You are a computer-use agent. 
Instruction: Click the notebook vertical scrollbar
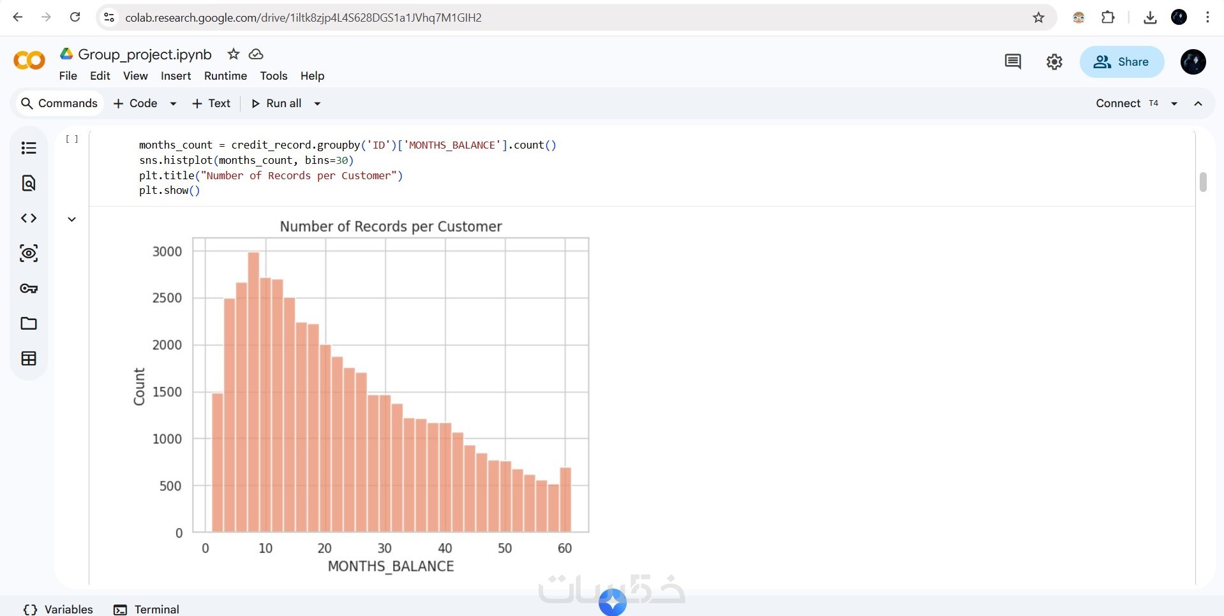pyautogui.click(x=1203, y=182)
